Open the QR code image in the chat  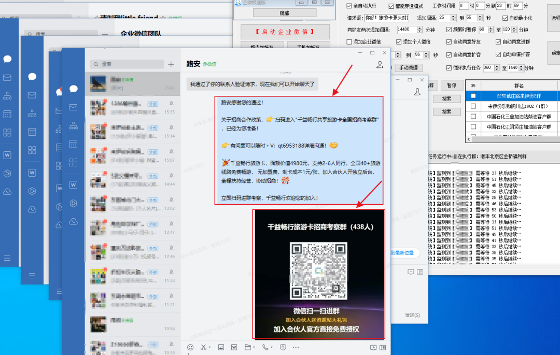click(319, 274)
